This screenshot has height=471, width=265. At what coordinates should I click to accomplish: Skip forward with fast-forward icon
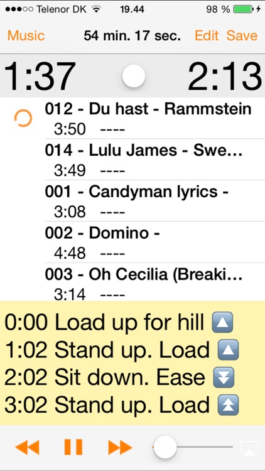click(120, 447)
